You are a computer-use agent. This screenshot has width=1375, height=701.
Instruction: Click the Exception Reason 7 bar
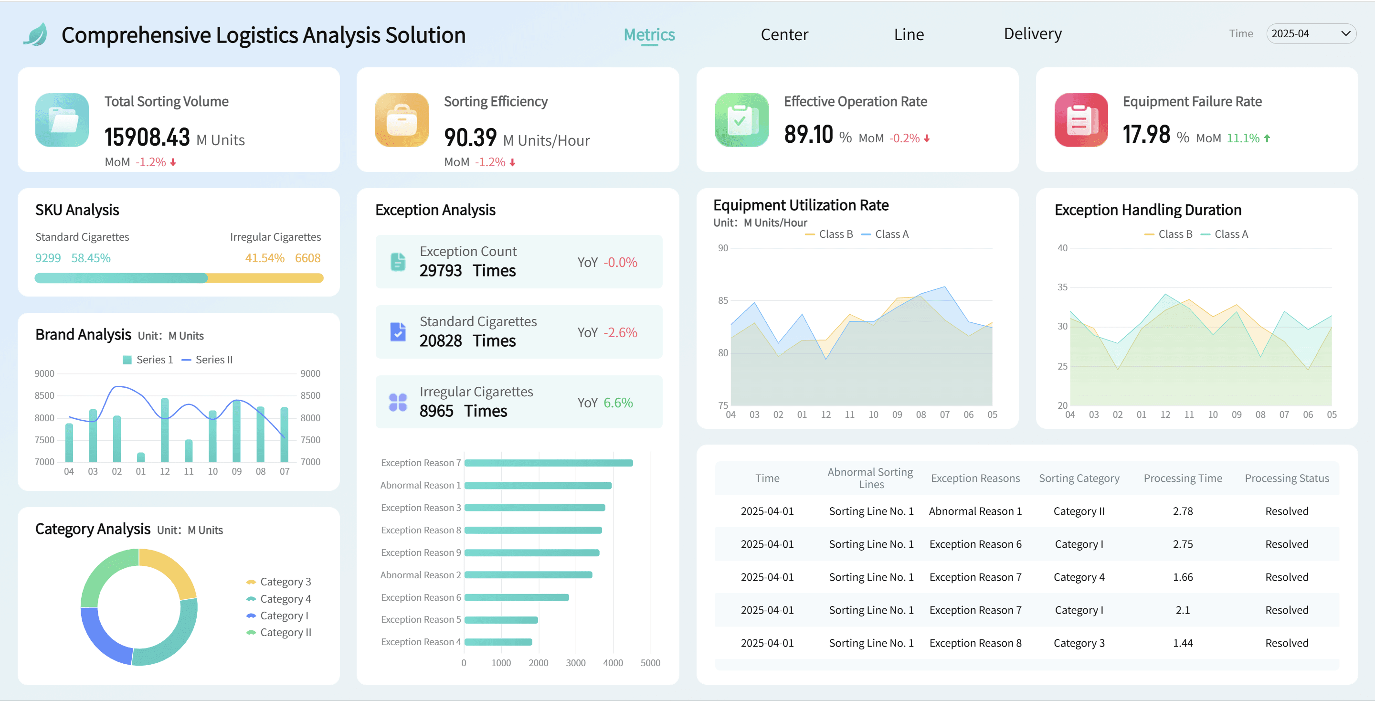[549, 463]
